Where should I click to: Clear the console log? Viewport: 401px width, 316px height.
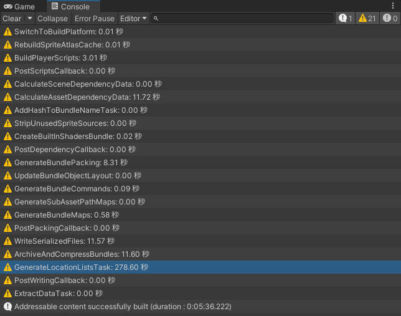pyautogui.click(x=12, y=19)
